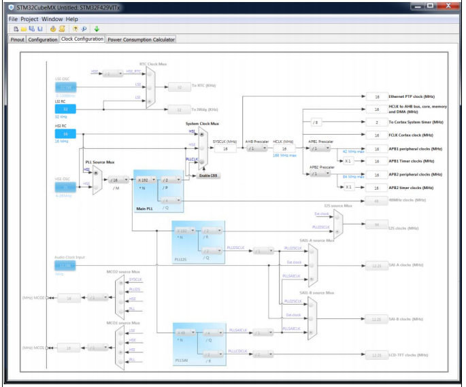Viewport: 466px width, 387px height.
Task: Click the HCLK (MHz) value field
Action: pos(284,149)
